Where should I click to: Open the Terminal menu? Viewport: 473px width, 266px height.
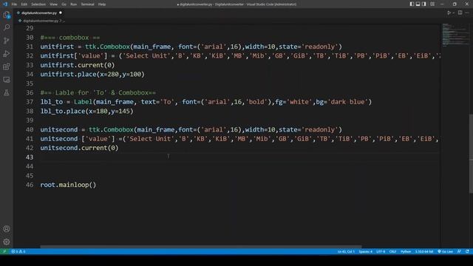coord(87,4)
